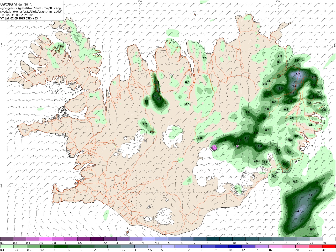Viewport: 336px width, 252px height.
Task: Click the 3.8 precipitation value on the map
Action: pos(295,86)
